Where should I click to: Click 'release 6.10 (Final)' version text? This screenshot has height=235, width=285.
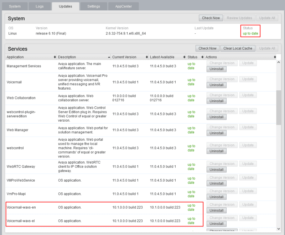coord(51,33)
